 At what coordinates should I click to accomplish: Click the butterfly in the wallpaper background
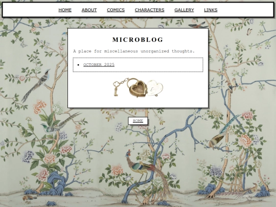coord(249,31)
